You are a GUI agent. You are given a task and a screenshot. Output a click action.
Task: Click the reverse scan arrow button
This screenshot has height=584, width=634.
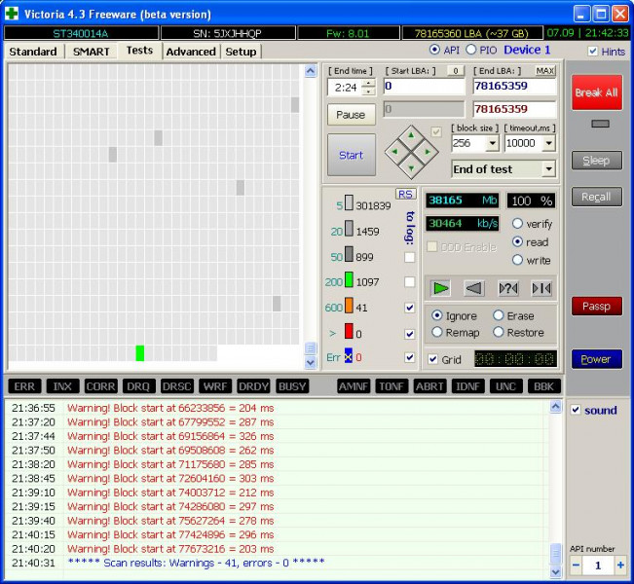pos(474,288)
